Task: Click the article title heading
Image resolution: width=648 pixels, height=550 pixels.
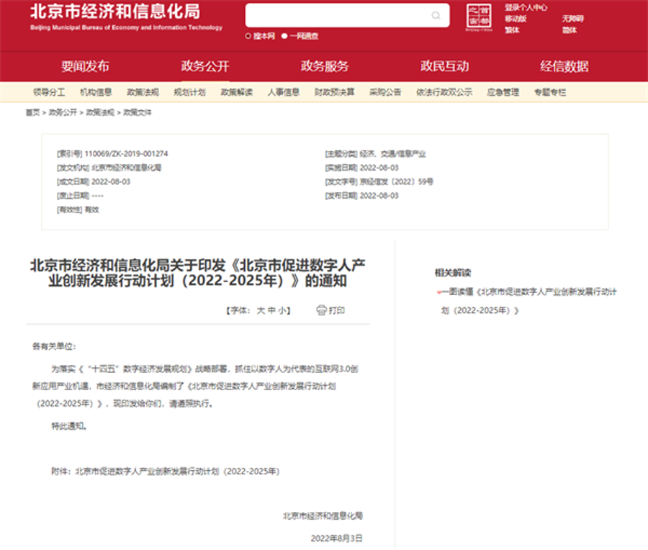Action: click(x=197, y=273)
